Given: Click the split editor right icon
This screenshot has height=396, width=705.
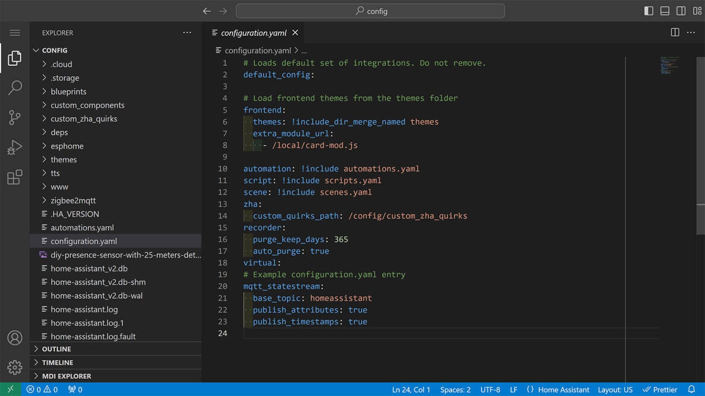Looking at the screenshot, I should (675, 32).
